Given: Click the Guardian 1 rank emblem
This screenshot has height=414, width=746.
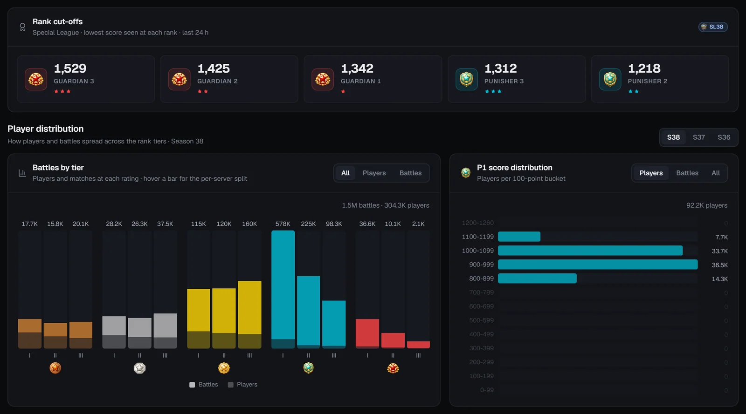Looking at the screenshot, I should pyautogui.click(x=323, y=79).
